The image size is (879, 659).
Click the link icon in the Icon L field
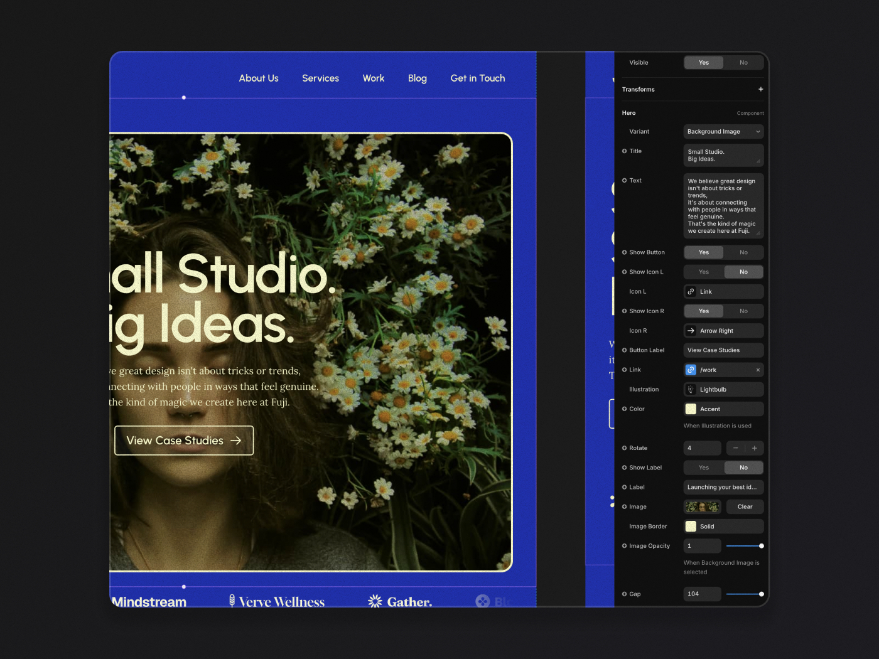click(x=691, y=292)
